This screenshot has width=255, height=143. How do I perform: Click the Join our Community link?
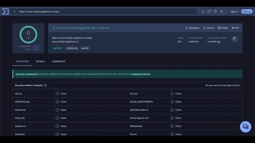pos(27,74)
